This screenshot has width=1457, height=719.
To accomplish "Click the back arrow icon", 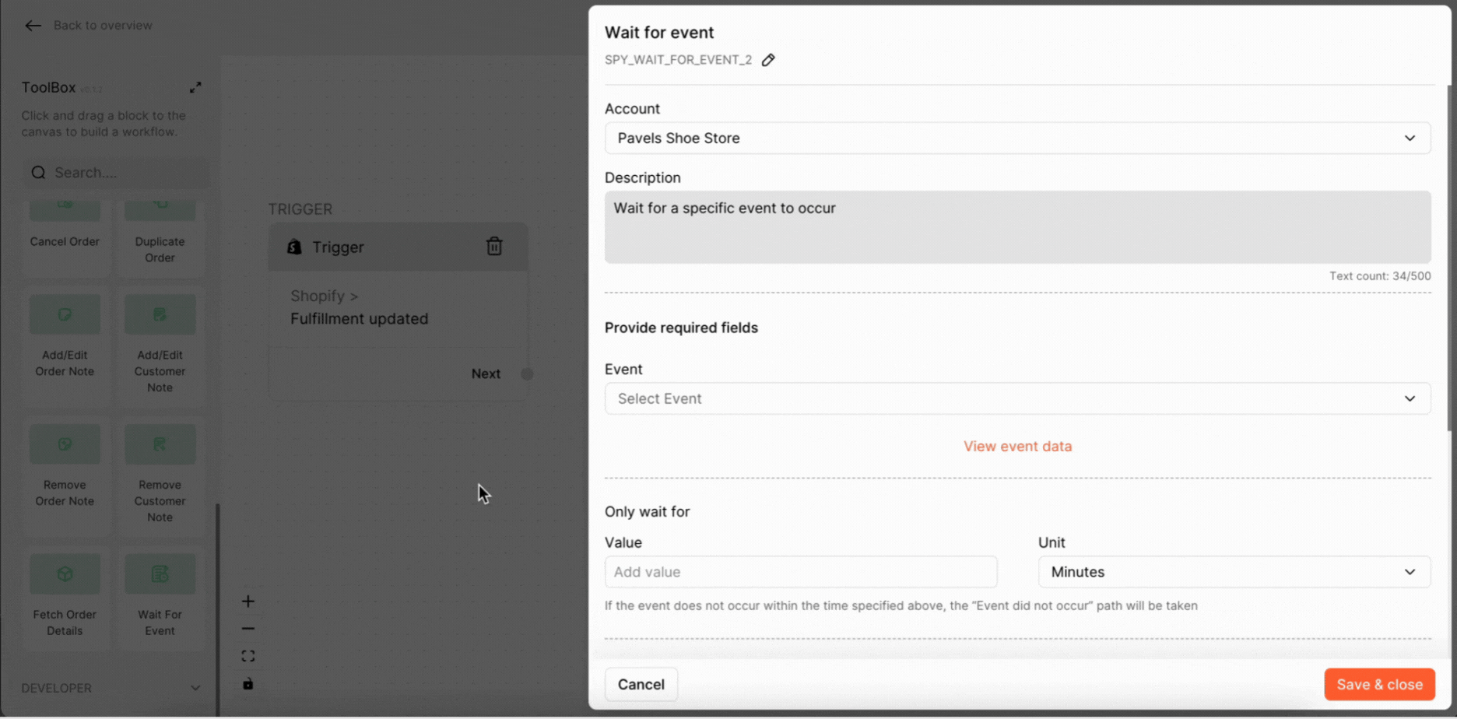I will coord(33,26).
